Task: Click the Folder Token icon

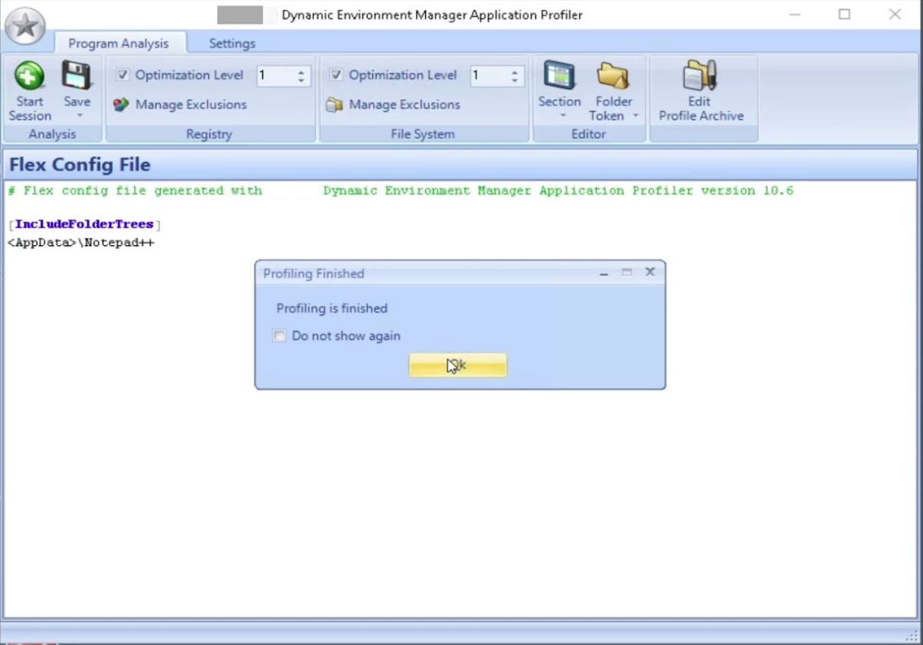Action: click(613, 77)
